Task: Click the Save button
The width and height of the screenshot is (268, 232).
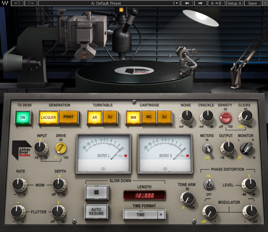Action: click(252, 3)
